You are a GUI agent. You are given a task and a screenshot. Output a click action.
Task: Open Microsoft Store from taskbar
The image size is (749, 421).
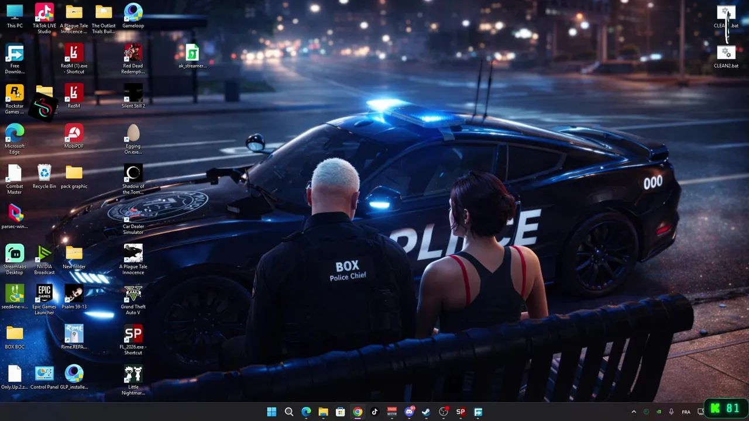tap(340, 412)
